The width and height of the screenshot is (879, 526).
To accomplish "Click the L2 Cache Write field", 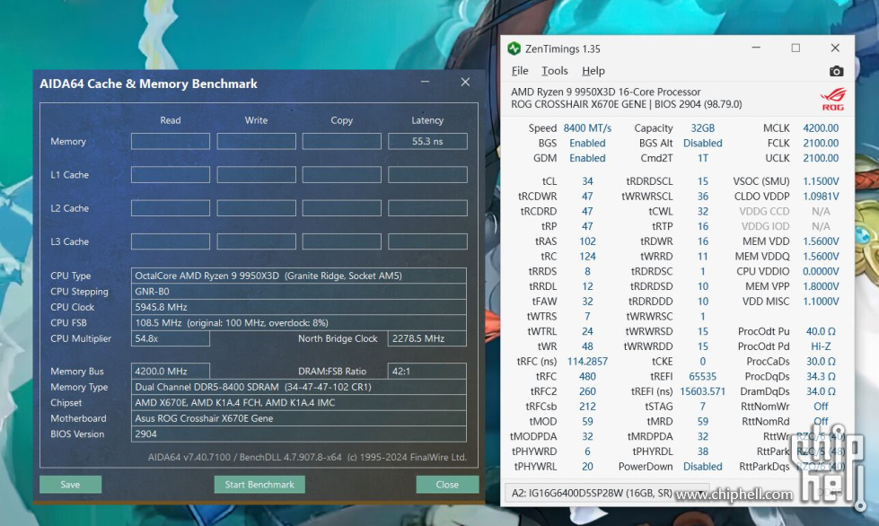I will 256,208.
